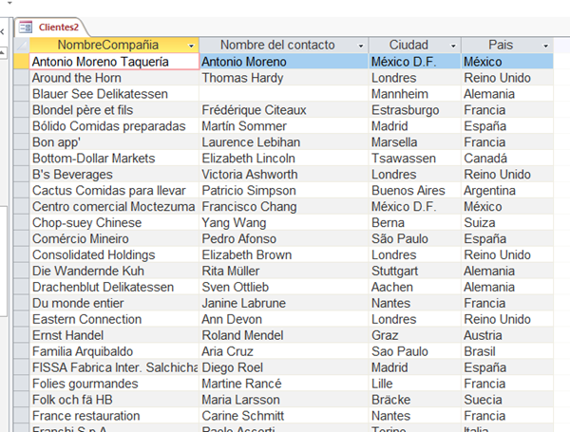The image size is (570, 432).
Task: Click the Suiza country cell
Action: pyautogui.click(x=507, y=222)
